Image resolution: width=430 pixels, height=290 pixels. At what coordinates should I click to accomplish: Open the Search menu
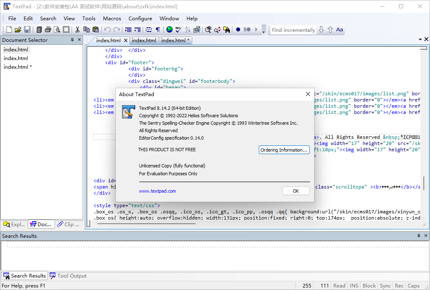(x=48, y=18)
